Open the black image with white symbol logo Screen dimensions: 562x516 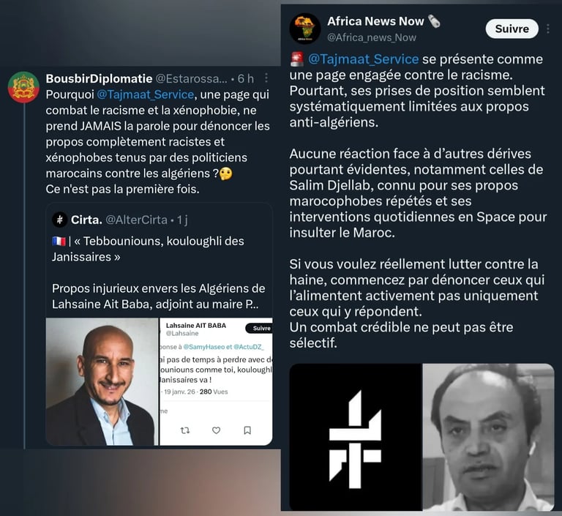[356, 437]
